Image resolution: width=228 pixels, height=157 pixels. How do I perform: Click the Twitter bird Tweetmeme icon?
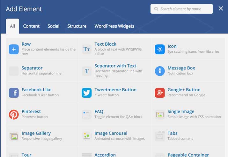pyautogui.click(x=87, y=93)
